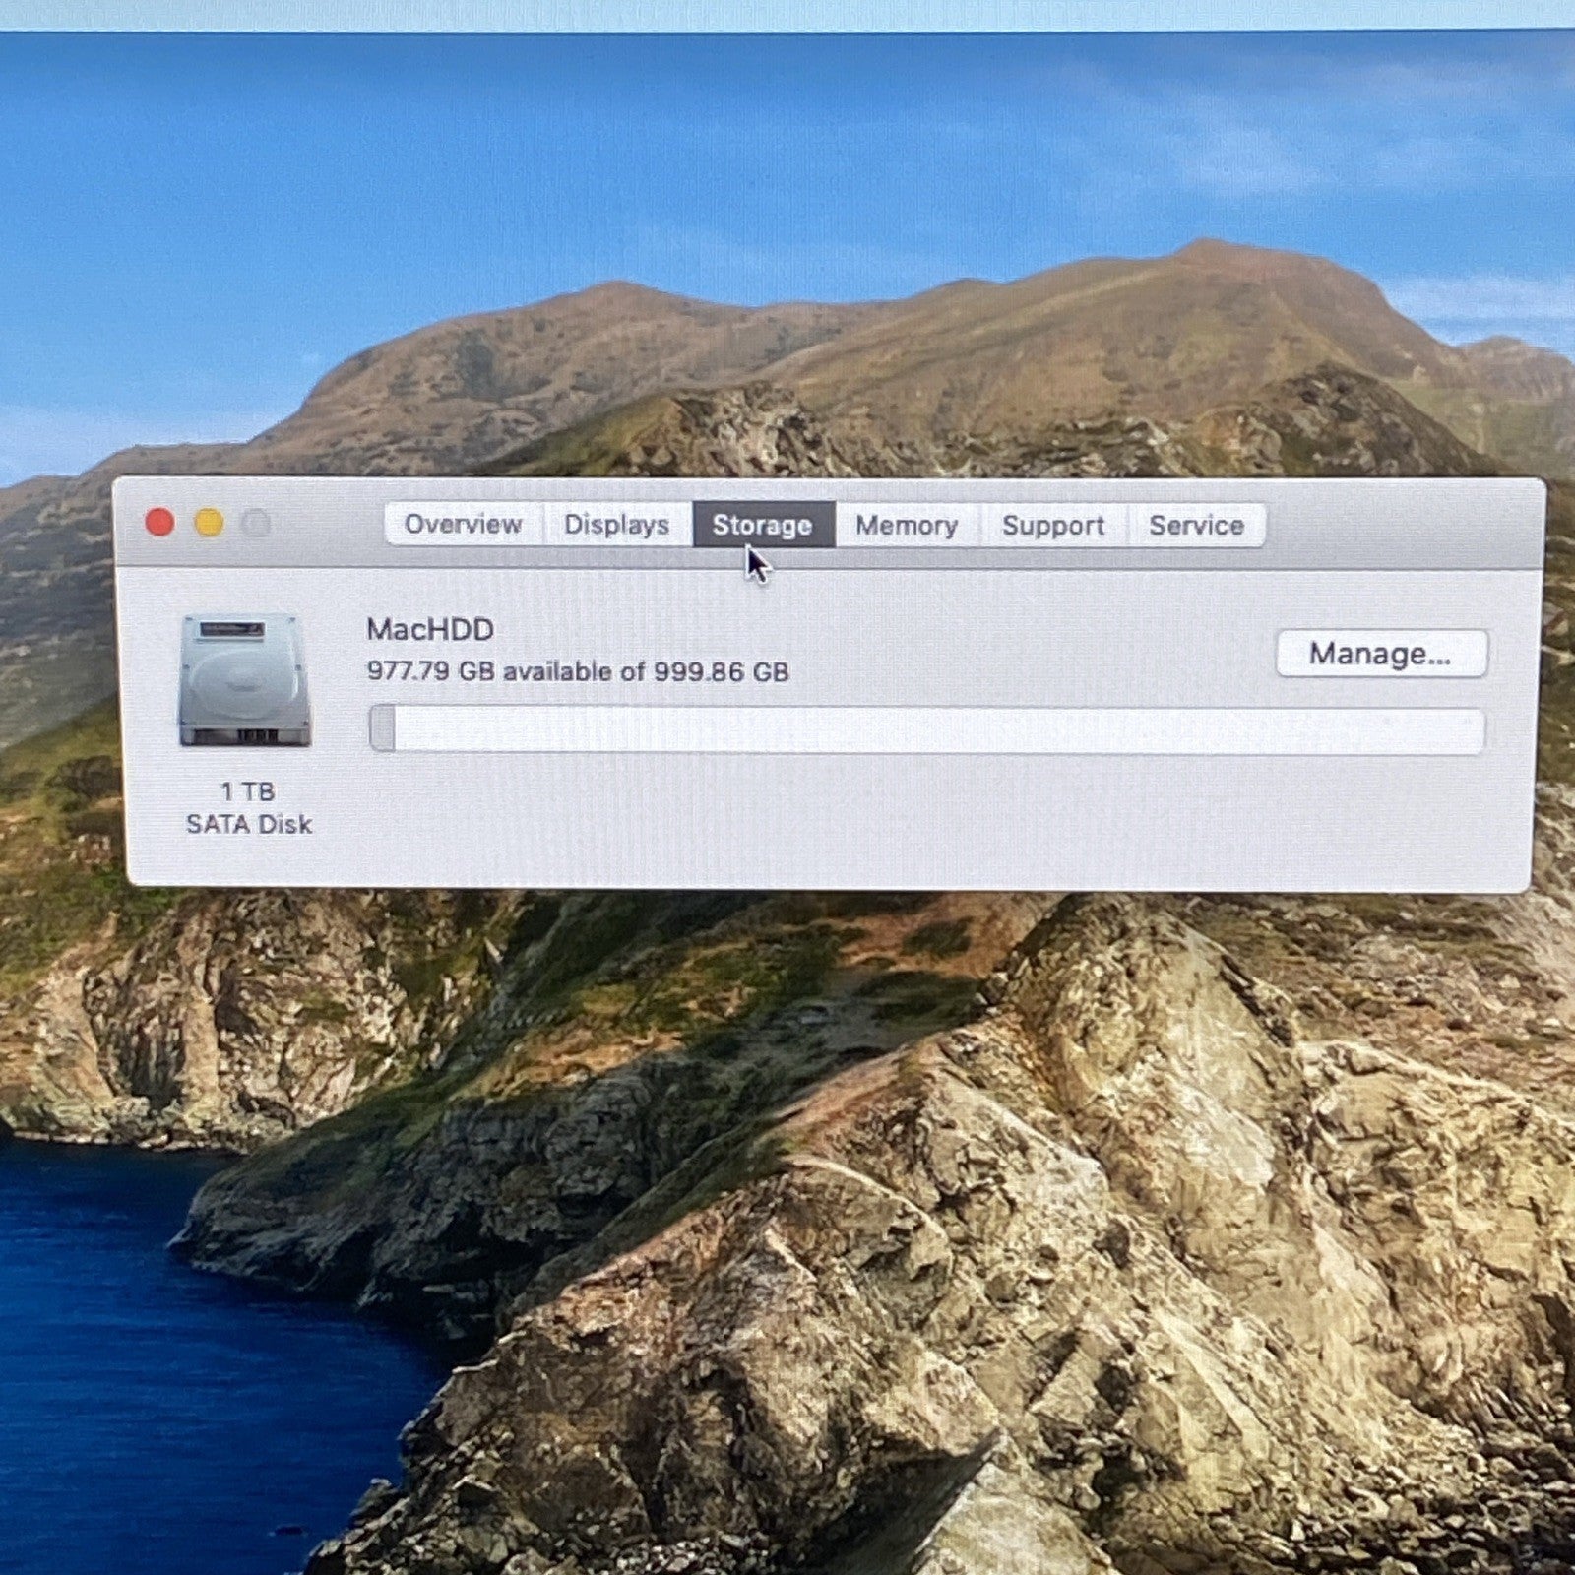The image size is (1575, 1575).
Task: Click the SATA Disk label
Action: (249, 824)
